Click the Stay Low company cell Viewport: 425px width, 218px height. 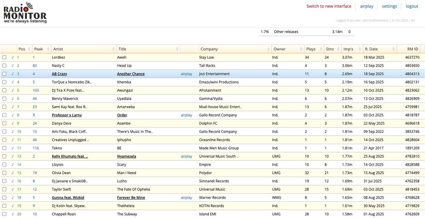[x=207, y=57]
